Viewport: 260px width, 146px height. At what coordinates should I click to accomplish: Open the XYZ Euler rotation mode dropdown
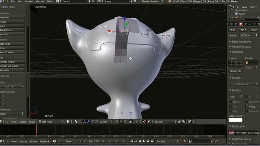tap(249, 35)
